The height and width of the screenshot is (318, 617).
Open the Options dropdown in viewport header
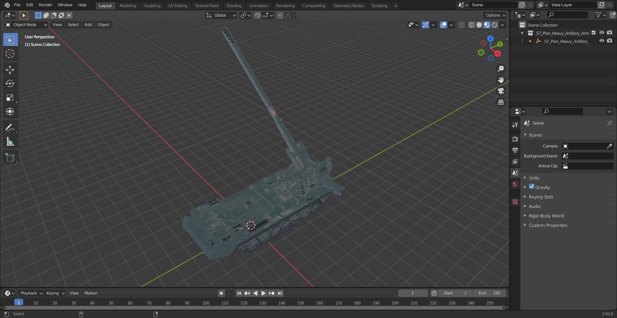[495, 15]
